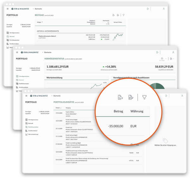The height and width of the screenshot is (178, 190).
Task: Click the large XLS export icon
Action: (120, 98)
